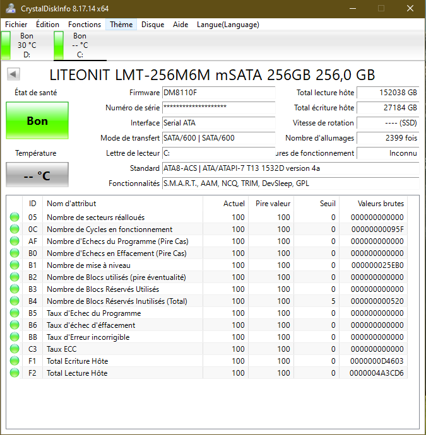
Task: Open the Fichier menu
Action: pos(16,25)
